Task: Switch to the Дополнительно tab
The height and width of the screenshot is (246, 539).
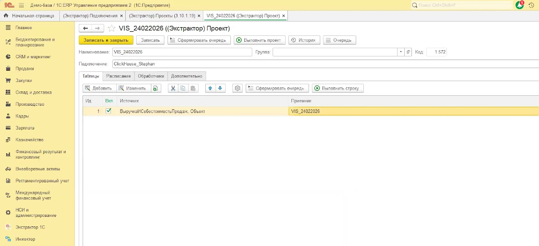Action: (x=187, y=76)
